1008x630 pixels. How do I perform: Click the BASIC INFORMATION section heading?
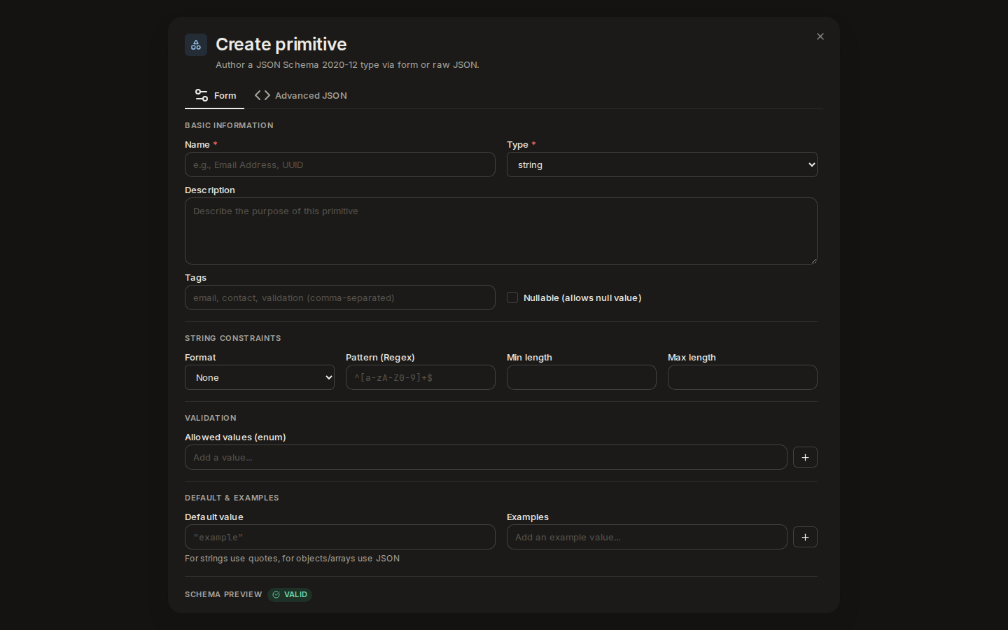tap(229, 125)
